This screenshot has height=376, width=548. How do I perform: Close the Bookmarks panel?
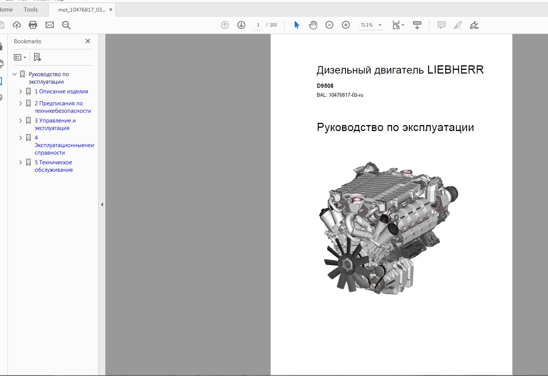(88, 41)
